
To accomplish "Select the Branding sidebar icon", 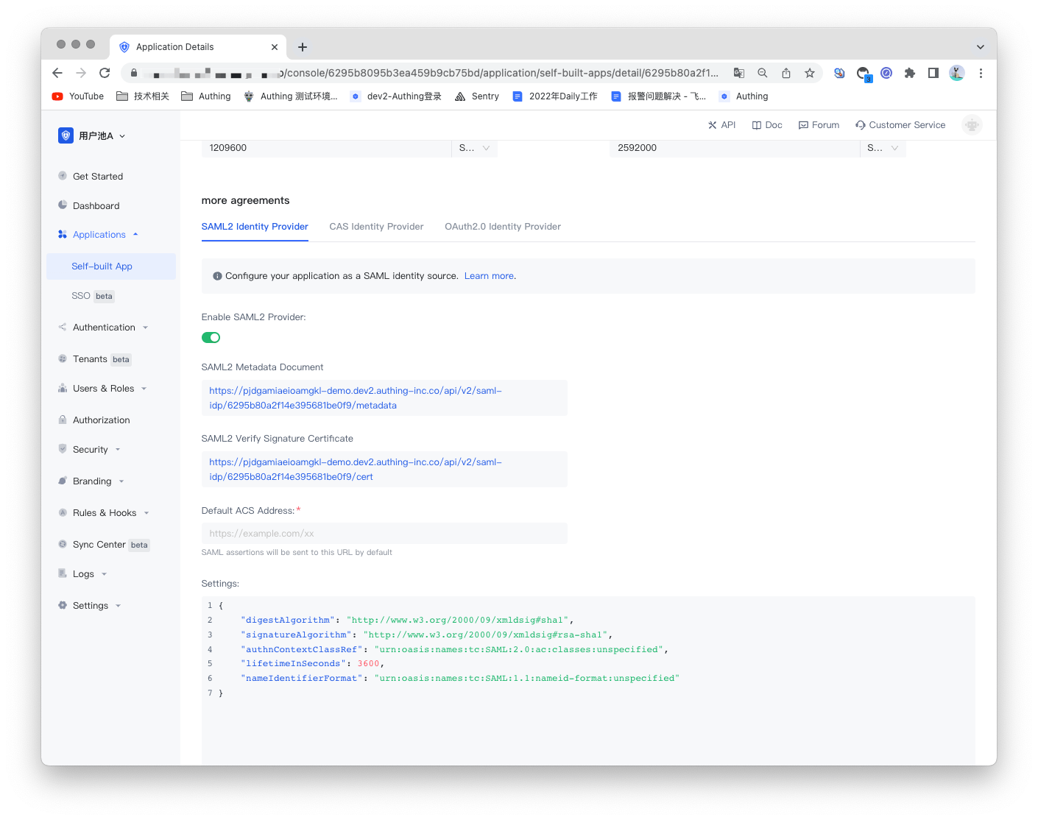I will click(63, 481).
